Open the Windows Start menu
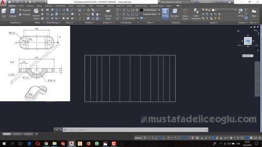This screenshot has height=147, width=262. [x=4, y=143]
